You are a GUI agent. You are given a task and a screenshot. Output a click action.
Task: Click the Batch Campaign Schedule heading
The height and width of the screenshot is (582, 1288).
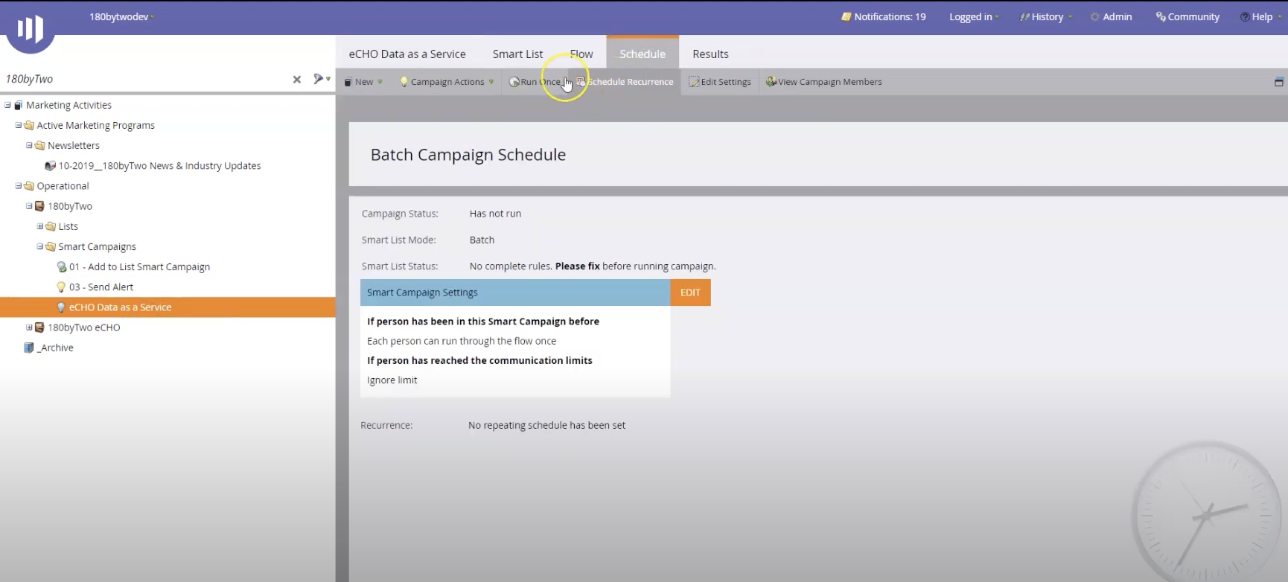468,154
